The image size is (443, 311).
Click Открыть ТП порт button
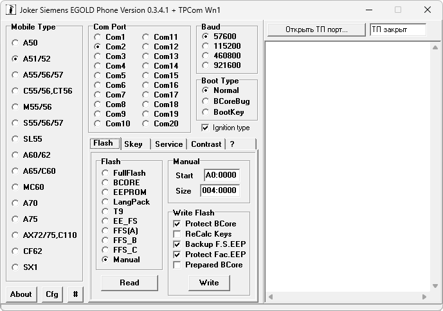tap(316, 29)
